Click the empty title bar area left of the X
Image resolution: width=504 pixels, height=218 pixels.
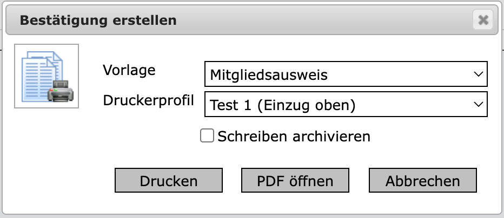(x=324, y=21)
